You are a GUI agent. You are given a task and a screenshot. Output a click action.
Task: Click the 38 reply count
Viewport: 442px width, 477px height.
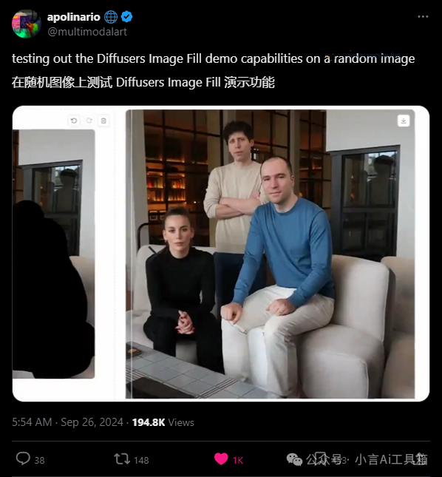(39, 460)
